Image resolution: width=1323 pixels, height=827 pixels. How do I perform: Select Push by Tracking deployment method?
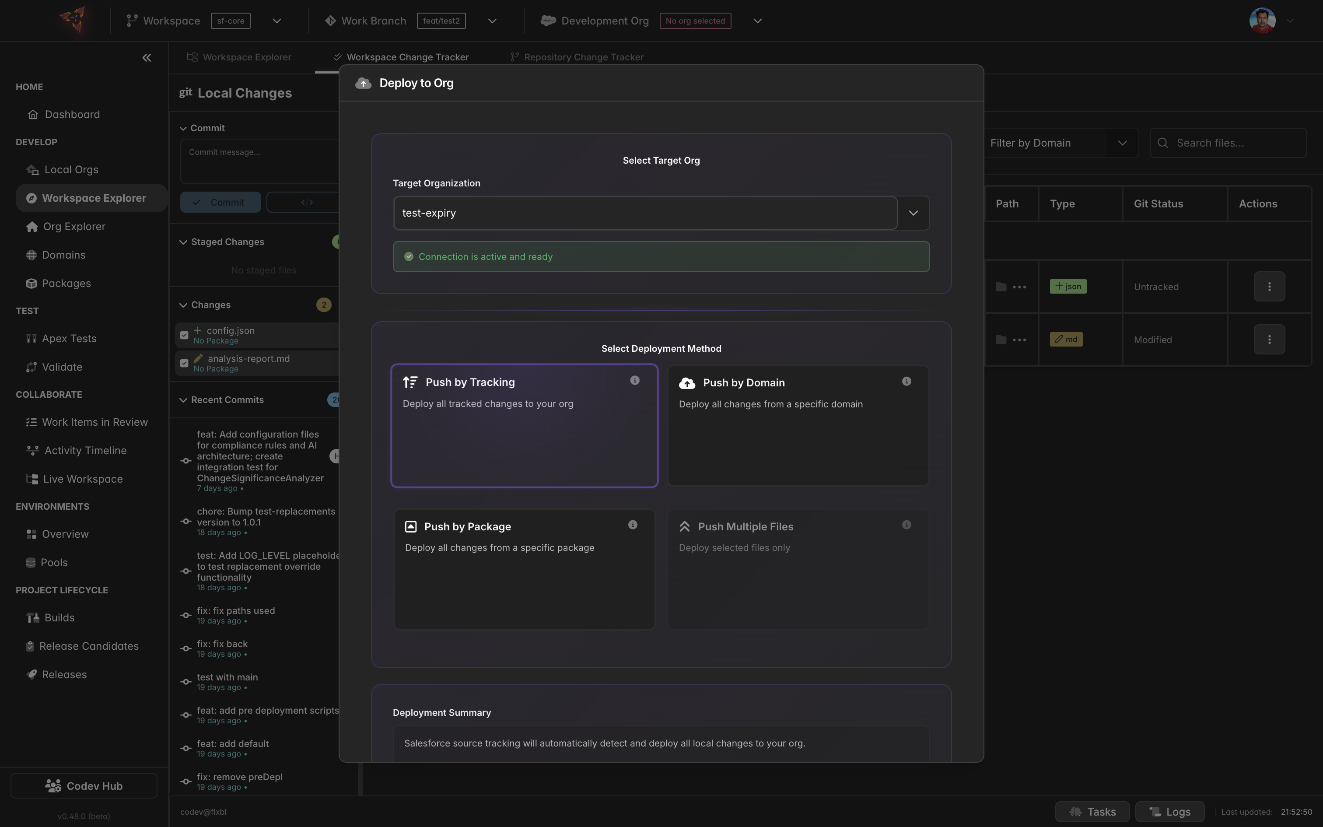coord(524,425)
